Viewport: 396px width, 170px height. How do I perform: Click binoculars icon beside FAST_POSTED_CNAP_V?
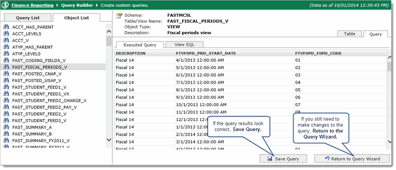6,74
